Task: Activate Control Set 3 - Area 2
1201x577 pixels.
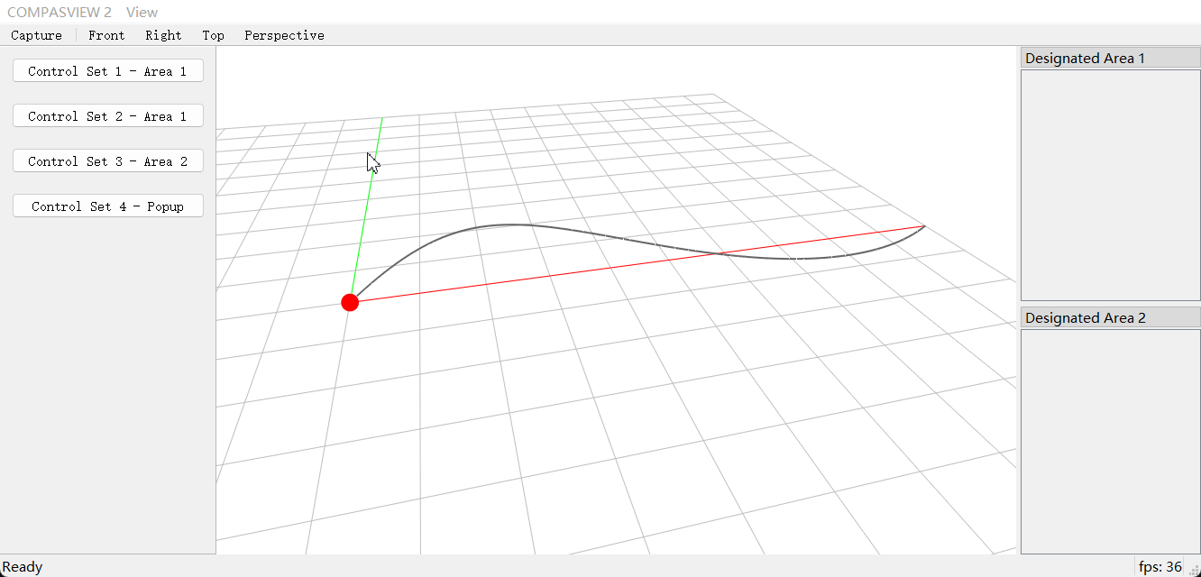Action: (108, 161)
